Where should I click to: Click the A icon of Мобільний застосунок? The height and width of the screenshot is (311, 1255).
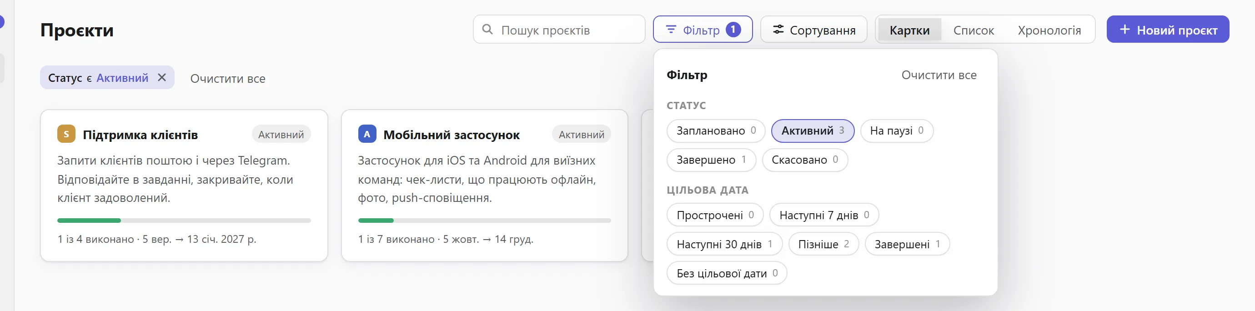(x=367, y=134)
